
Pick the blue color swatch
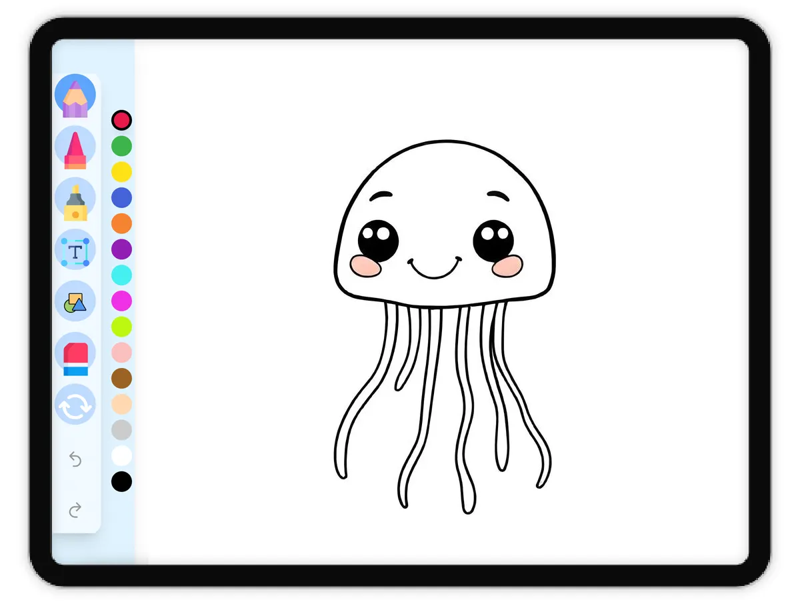click(x=121, y=198)
